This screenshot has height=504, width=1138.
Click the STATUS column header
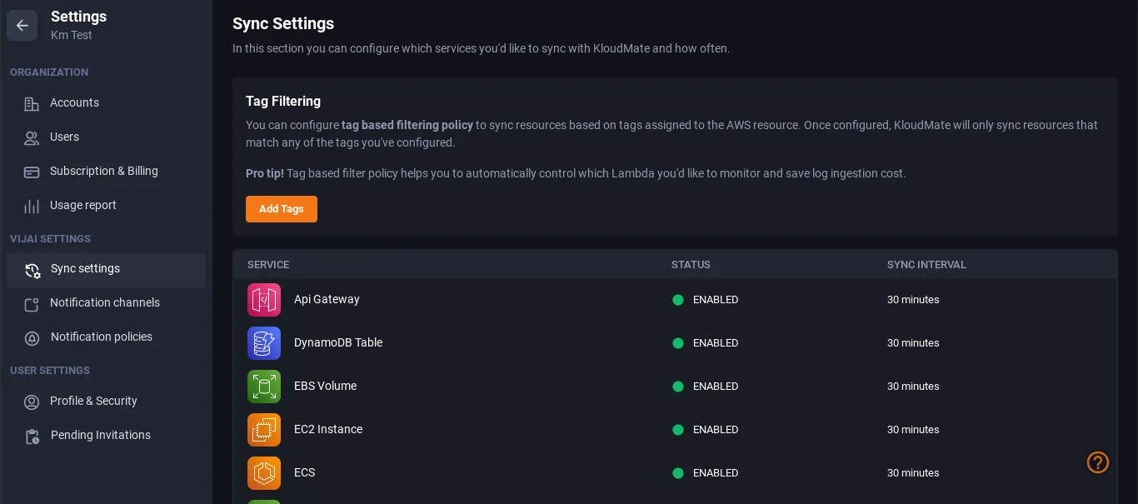(x=691, y=265)
